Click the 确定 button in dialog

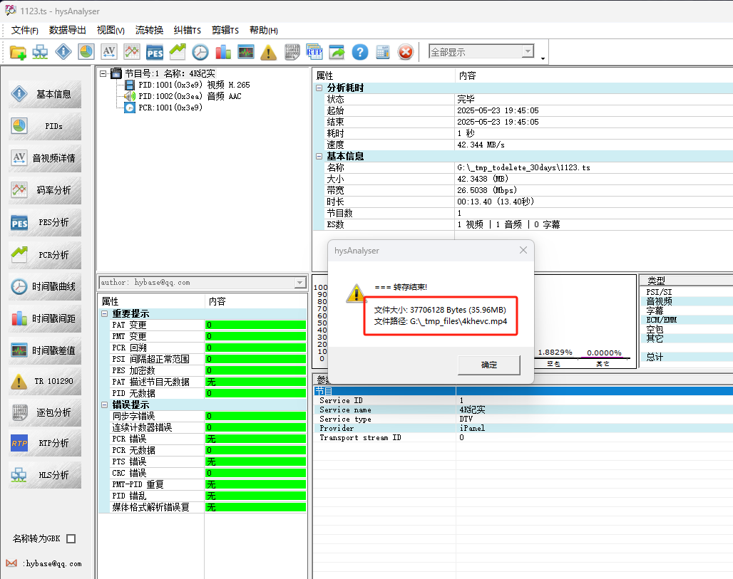pyautogui.click(x=489, y=365)
